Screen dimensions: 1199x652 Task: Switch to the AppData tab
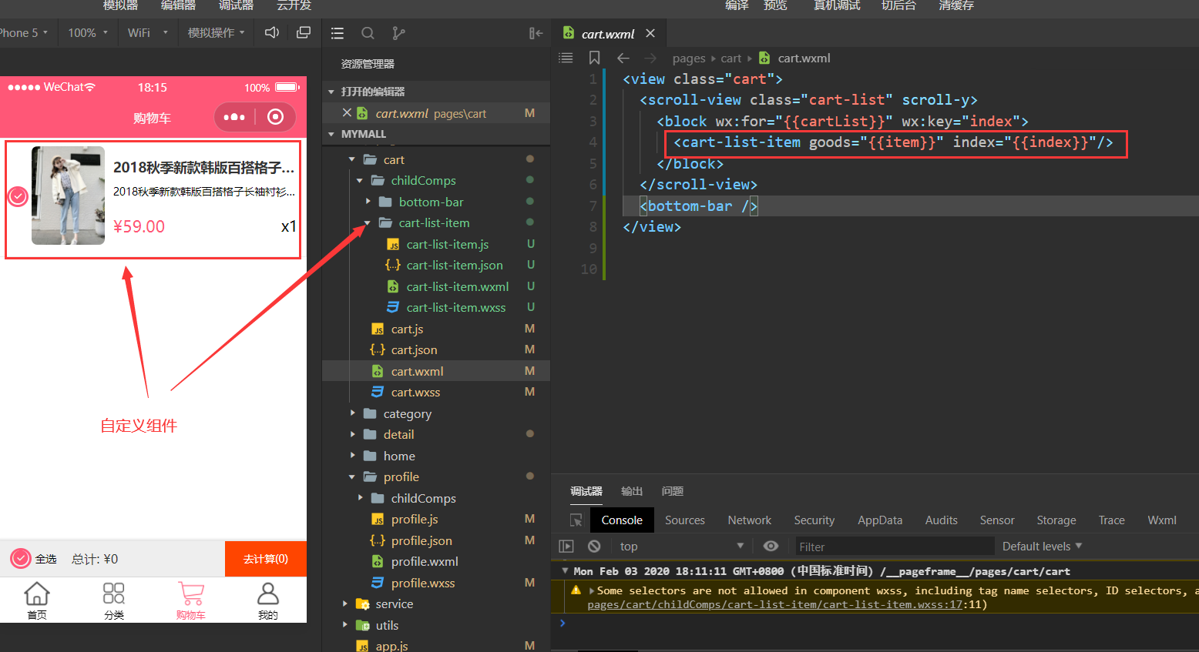(x=880, y=520)
